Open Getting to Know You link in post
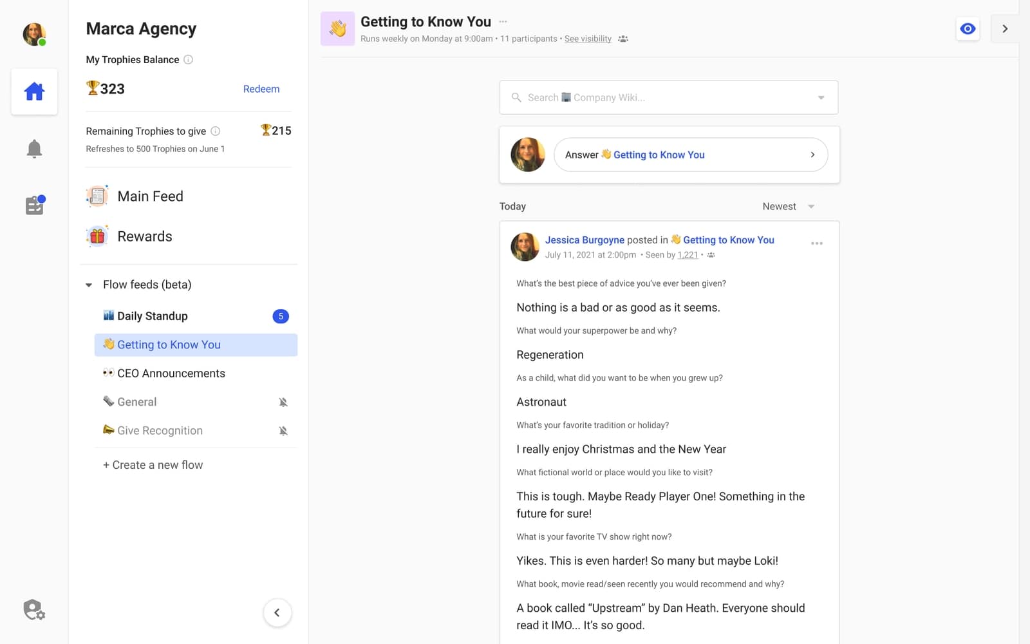 pos(728,240)
